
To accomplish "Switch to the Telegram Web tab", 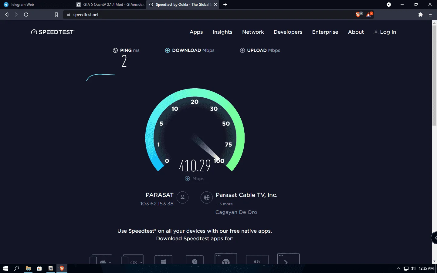I will tap(37, 5).
